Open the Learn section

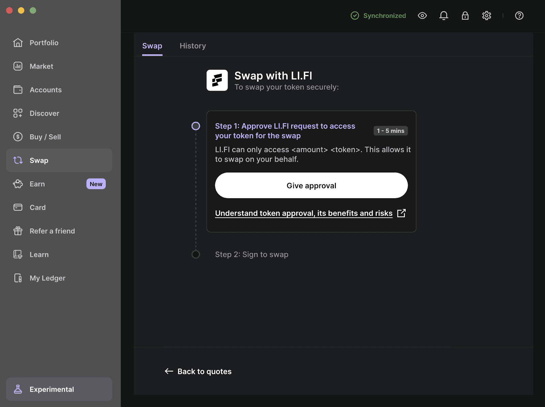pyautogui.click(x=39, y=254)
